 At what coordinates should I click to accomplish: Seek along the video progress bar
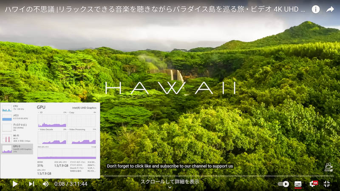coord(217,176)
